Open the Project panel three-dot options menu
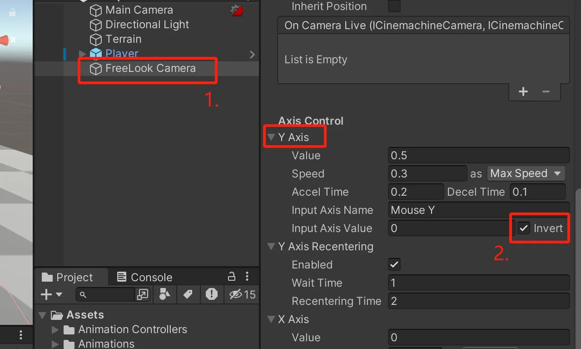 tap(247, 277)
